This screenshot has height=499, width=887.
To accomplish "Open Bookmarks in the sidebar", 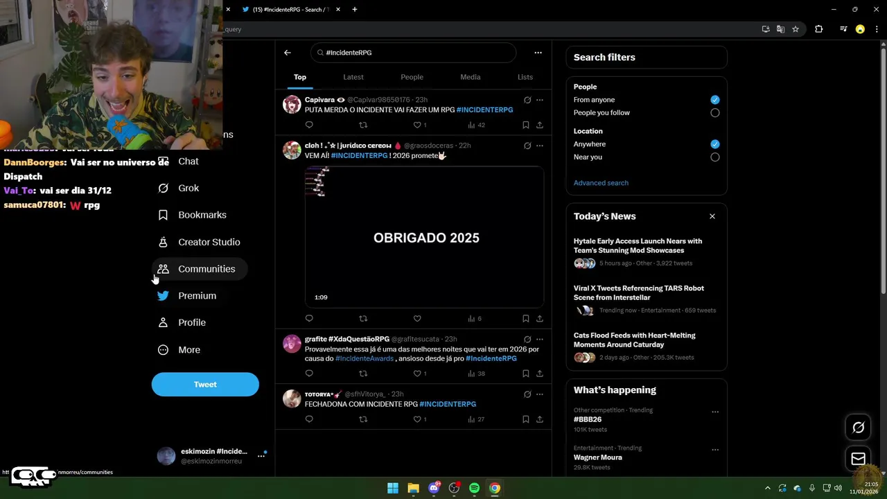I will click(193, 215).
